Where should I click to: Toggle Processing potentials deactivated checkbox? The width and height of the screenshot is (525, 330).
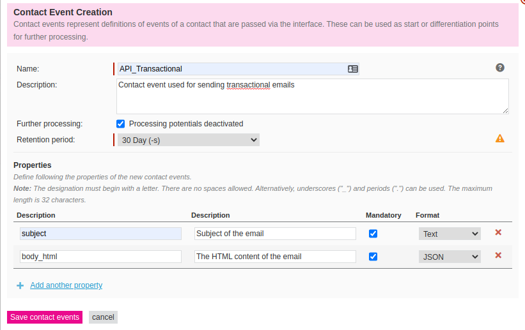click(x=120, y=124)
